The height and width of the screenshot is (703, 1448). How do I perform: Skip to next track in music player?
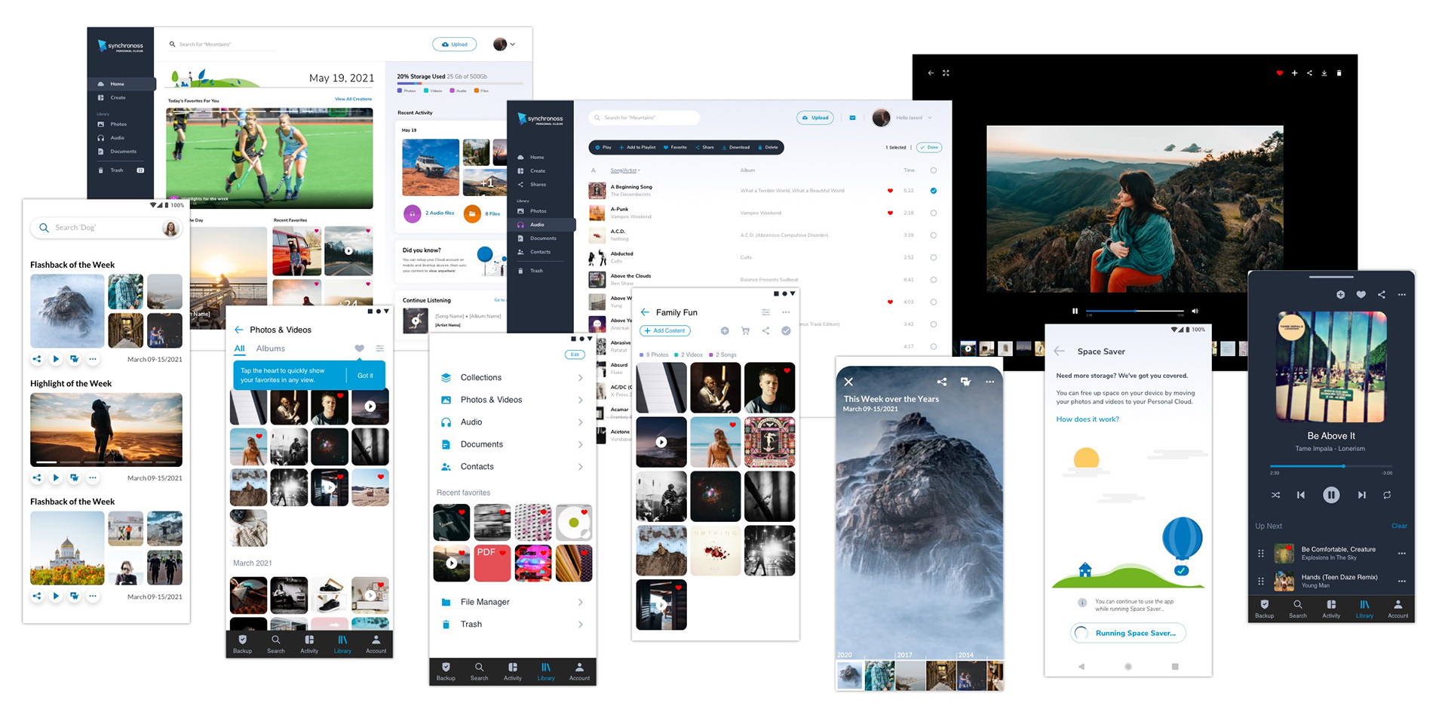[x=1362, y=495]
